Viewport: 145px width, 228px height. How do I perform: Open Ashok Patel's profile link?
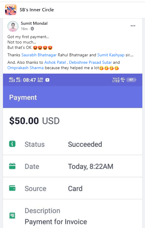click(55, 62)
